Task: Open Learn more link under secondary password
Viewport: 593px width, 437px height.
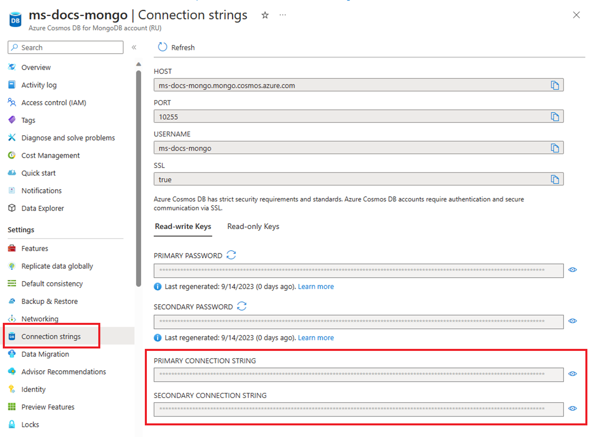Action: (316, 338)
